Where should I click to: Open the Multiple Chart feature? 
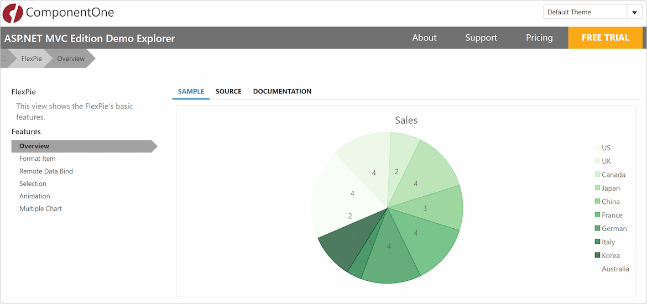click(x=40, y=209)
